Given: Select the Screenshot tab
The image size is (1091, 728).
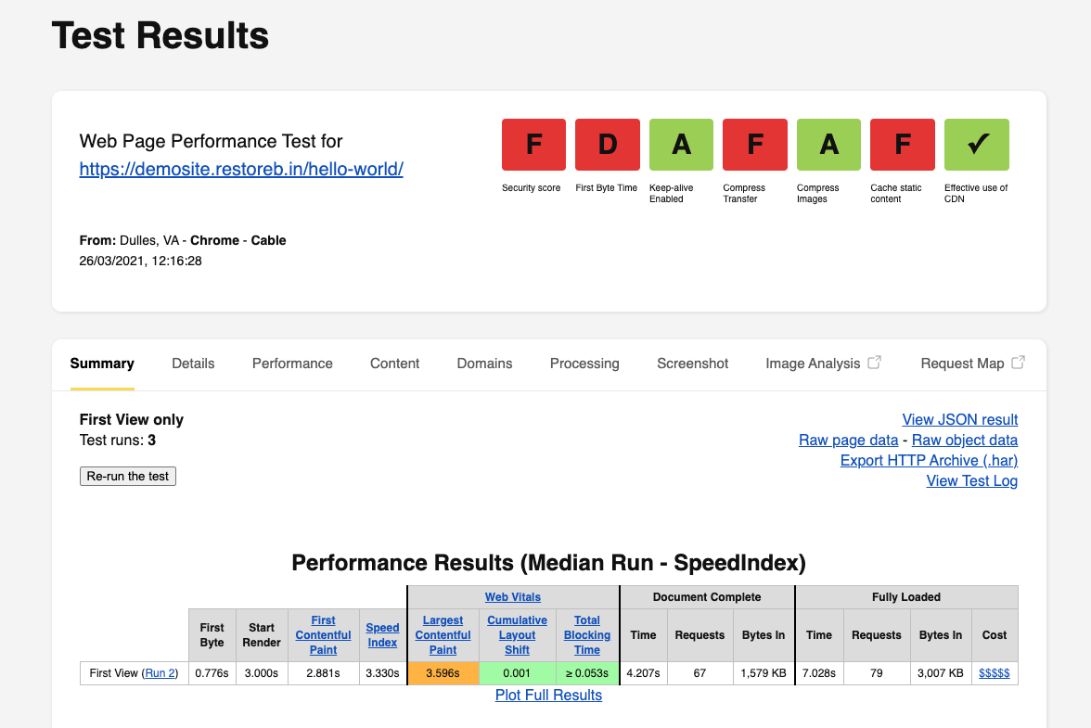Looking at the screenshot, I should 692,364.
